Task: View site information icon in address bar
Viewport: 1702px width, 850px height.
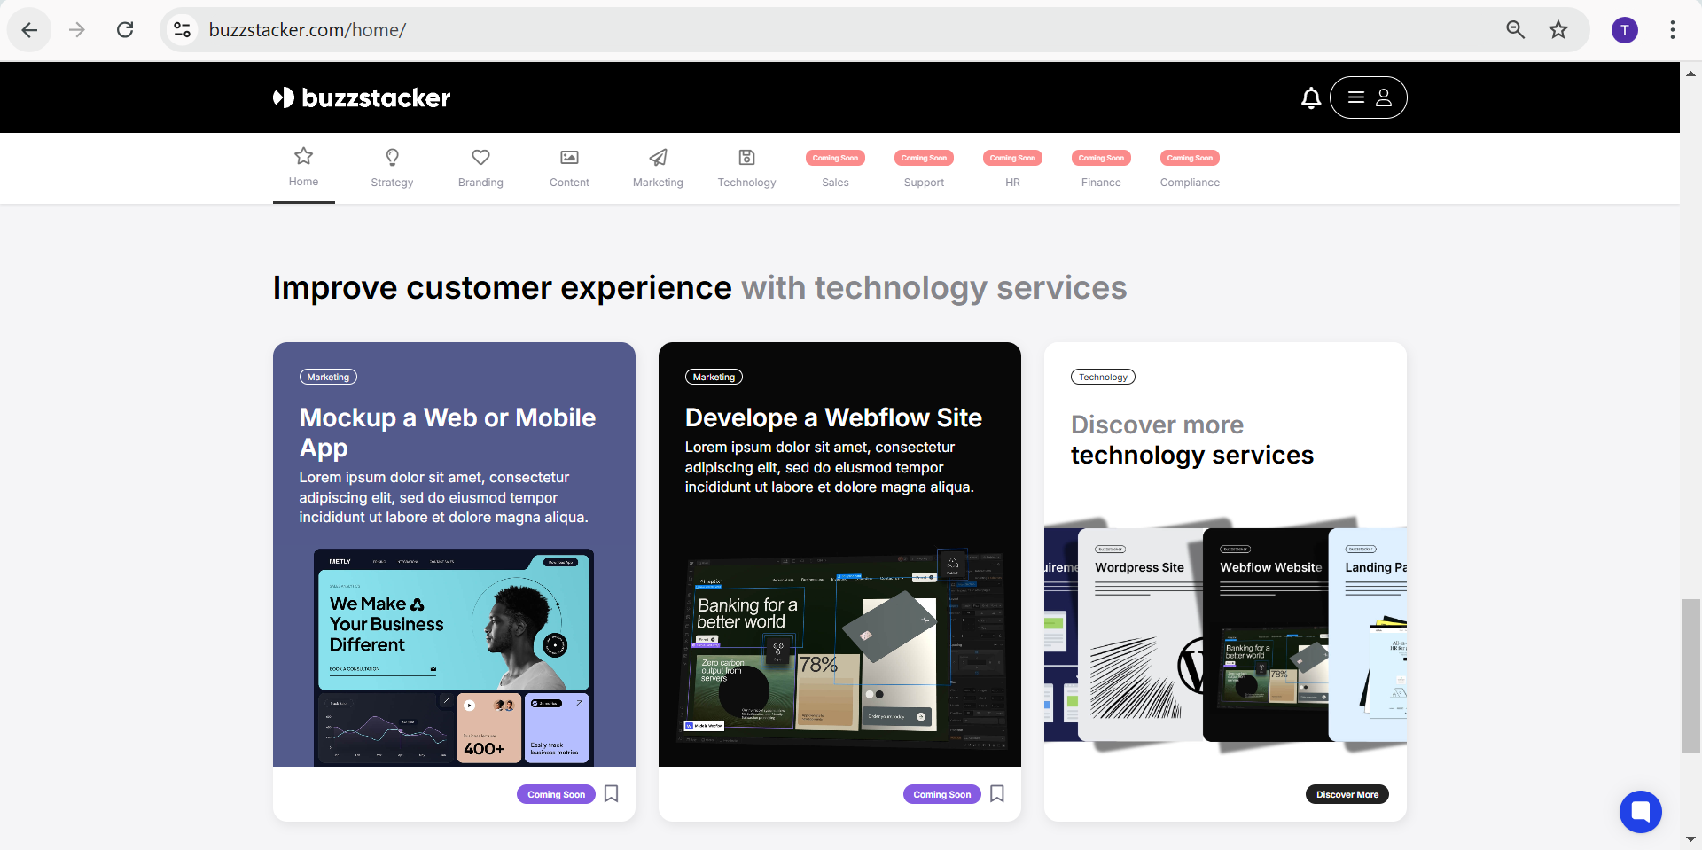Action: click(183, 30)
